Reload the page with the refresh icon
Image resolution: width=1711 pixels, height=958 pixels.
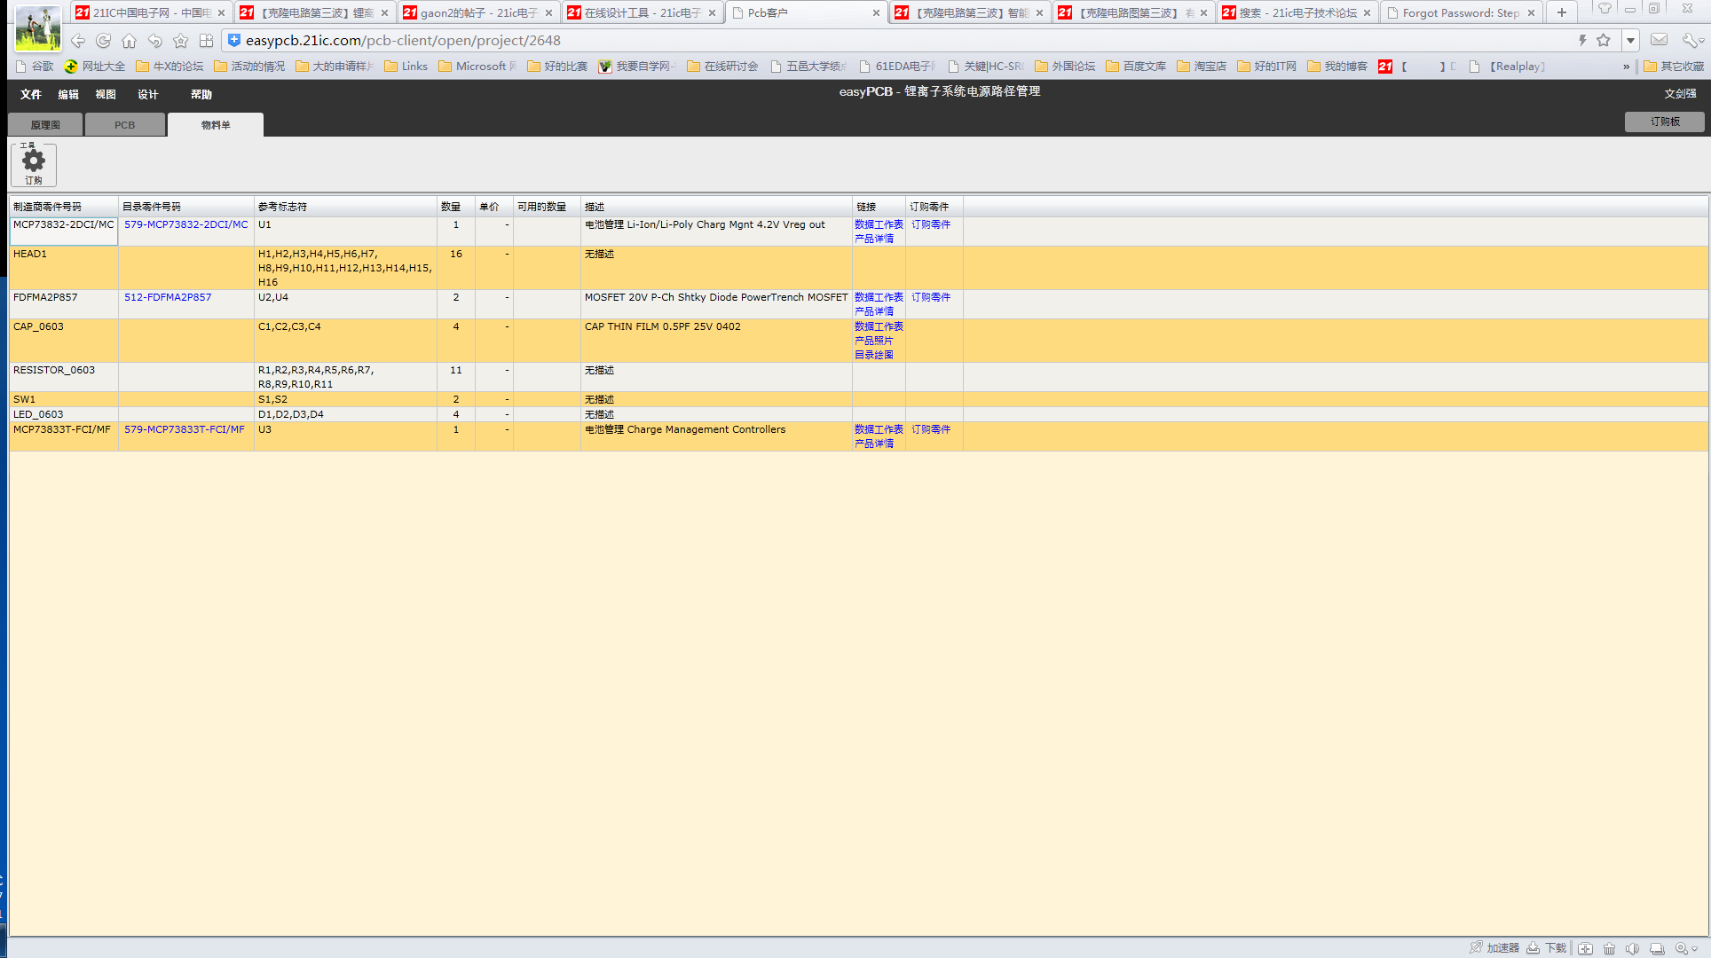[x=104, y=41]
